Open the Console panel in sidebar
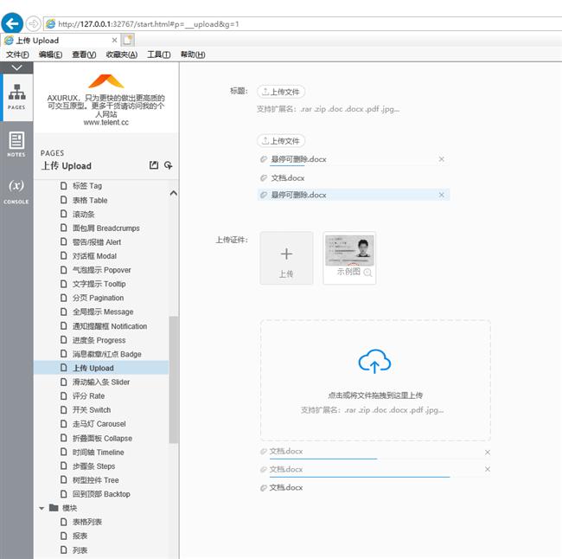Screen dimensions: 562x559 [16, 190]
